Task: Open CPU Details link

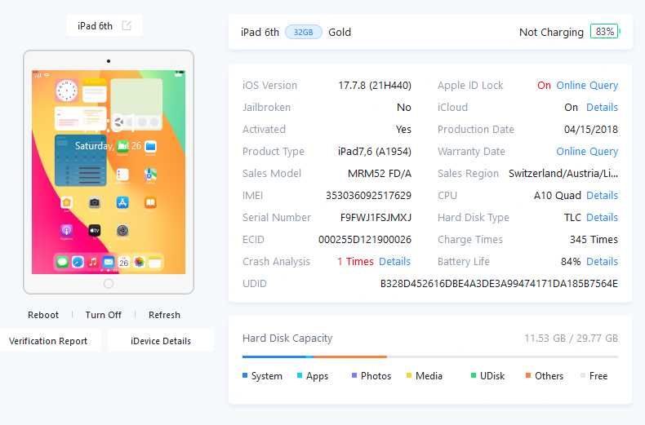Action: pyautogui.click(x=603, y=195)
